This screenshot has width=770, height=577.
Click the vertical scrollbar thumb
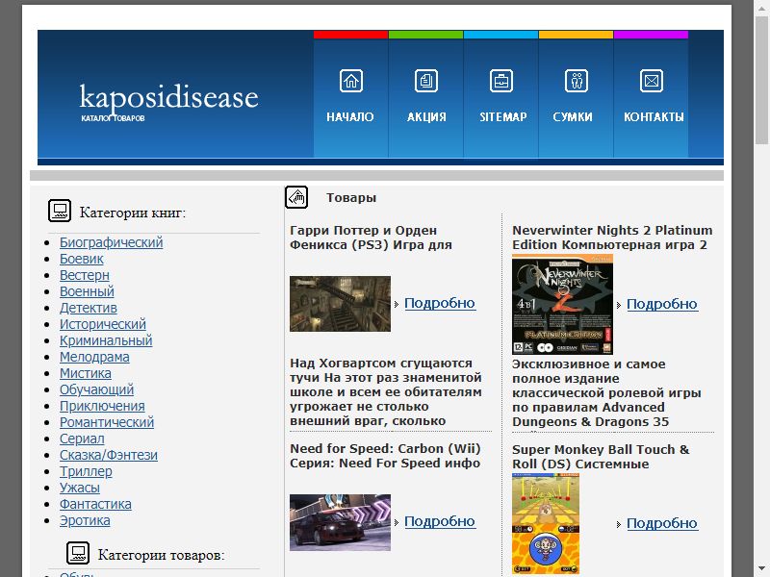click(761, 81)
